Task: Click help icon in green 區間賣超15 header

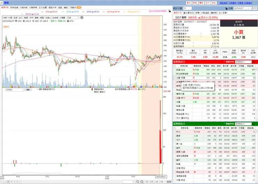Action: pyautogui.click(x=224, y=124)
